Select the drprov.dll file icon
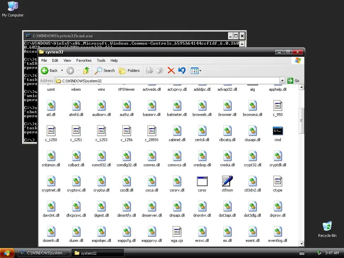Screen dimensions: 344x258 (278, 207)
